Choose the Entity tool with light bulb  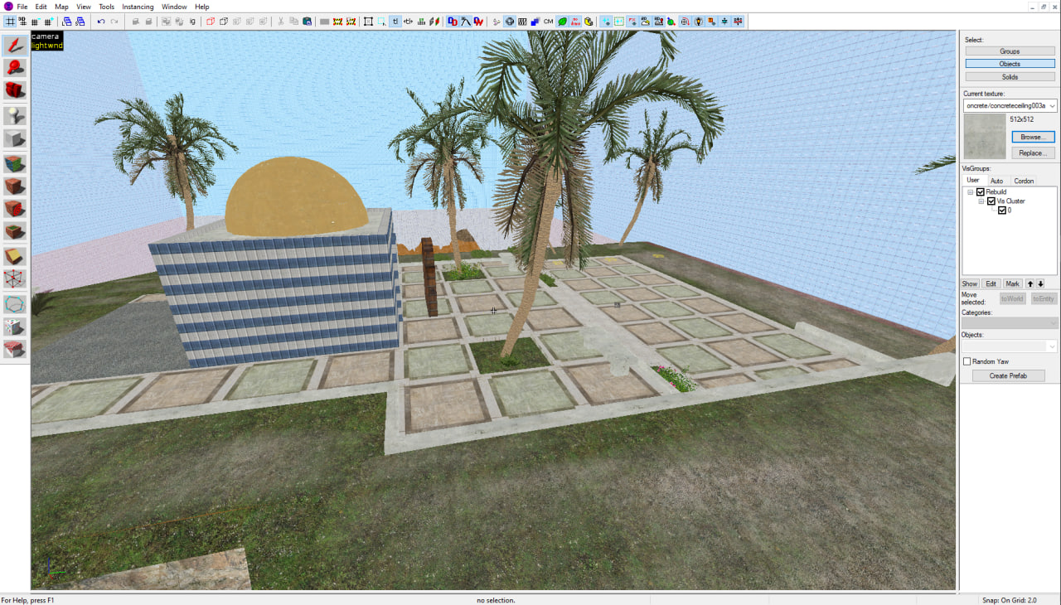[15, 115]
